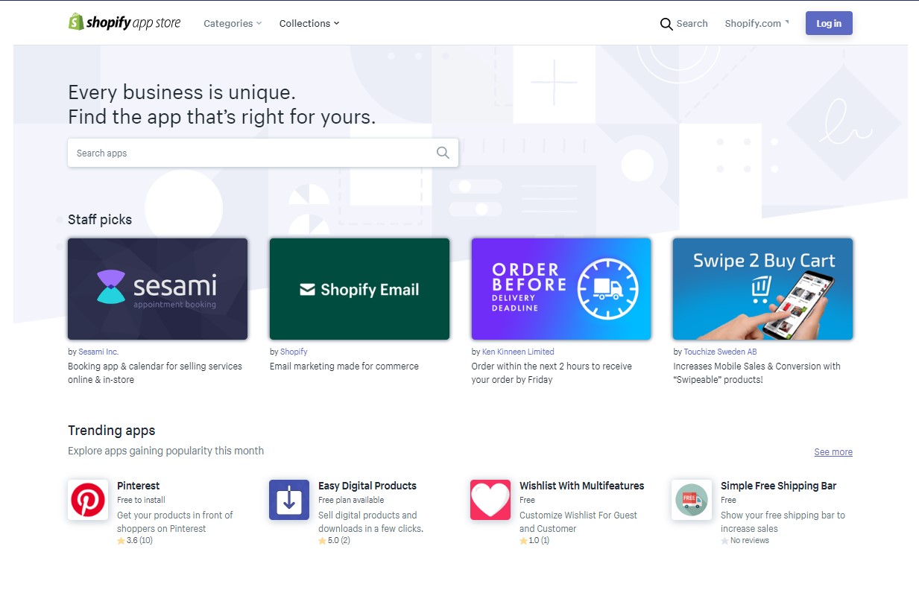Viewport: 919px width, 590px height.
Task: Click "Increases Mobile Sales & Conversion" description
Action: click(757, 373)
